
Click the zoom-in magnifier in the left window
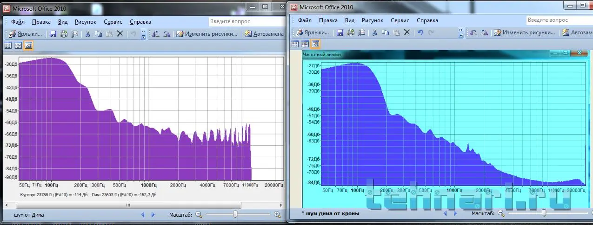coord(277,214)
